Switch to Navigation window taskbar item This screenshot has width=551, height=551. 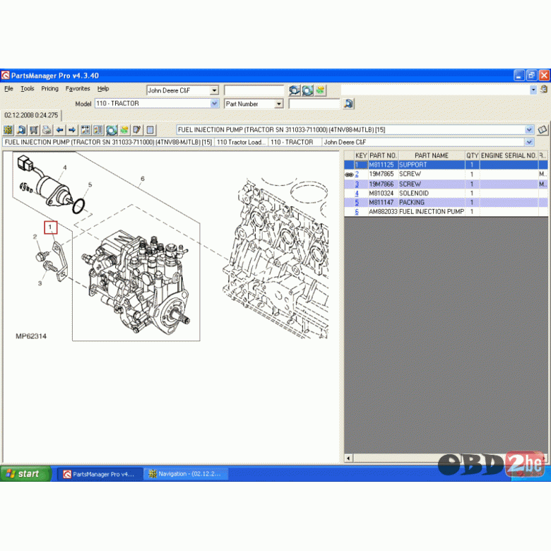pos(186,474)
